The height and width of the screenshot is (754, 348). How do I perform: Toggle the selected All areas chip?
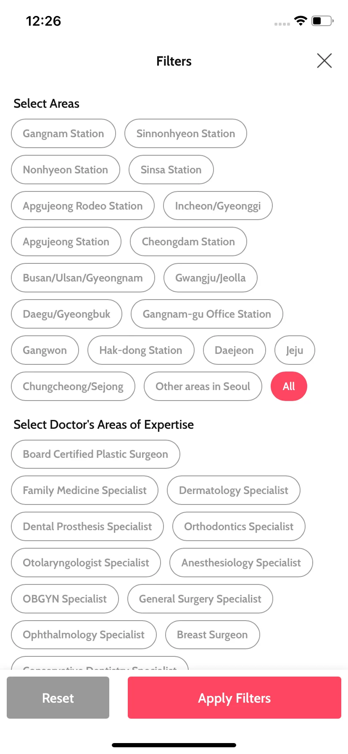[x=289, y=386]
